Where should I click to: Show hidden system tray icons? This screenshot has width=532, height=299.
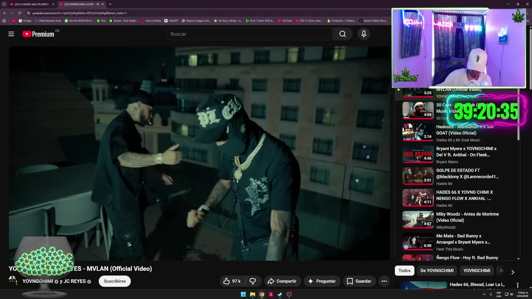click(484, 294)
